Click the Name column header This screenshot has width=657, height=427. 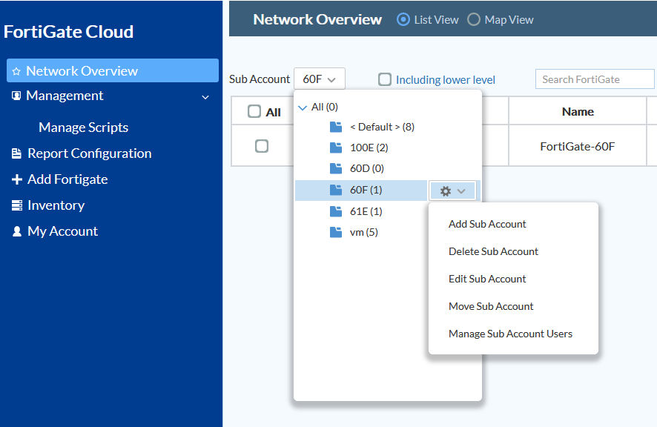[x=578, y=111]
